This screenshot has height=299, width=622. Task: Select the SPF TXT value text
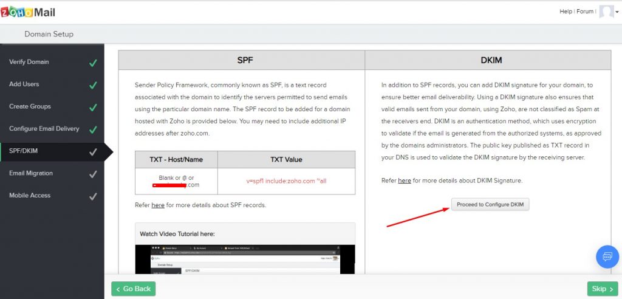pos(287,181)
